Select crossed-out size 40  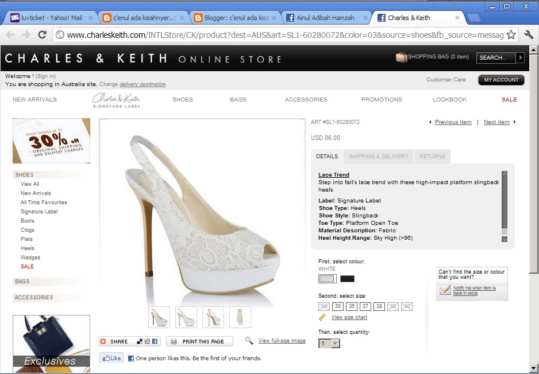[407, 306]
